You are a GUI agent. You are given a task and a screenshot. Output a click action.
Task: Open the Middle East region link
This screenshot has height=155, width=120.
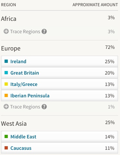coord(23,137)
